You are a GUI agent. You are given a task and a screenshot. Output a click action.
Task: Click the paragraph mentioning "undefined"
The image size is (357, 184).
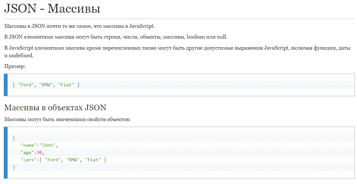pos(177,52)
